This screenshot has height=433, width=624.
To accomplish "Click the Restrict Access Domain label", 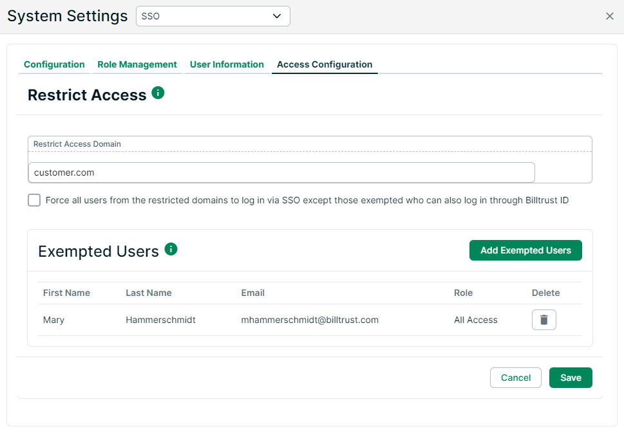I will (x=77, y=144).
